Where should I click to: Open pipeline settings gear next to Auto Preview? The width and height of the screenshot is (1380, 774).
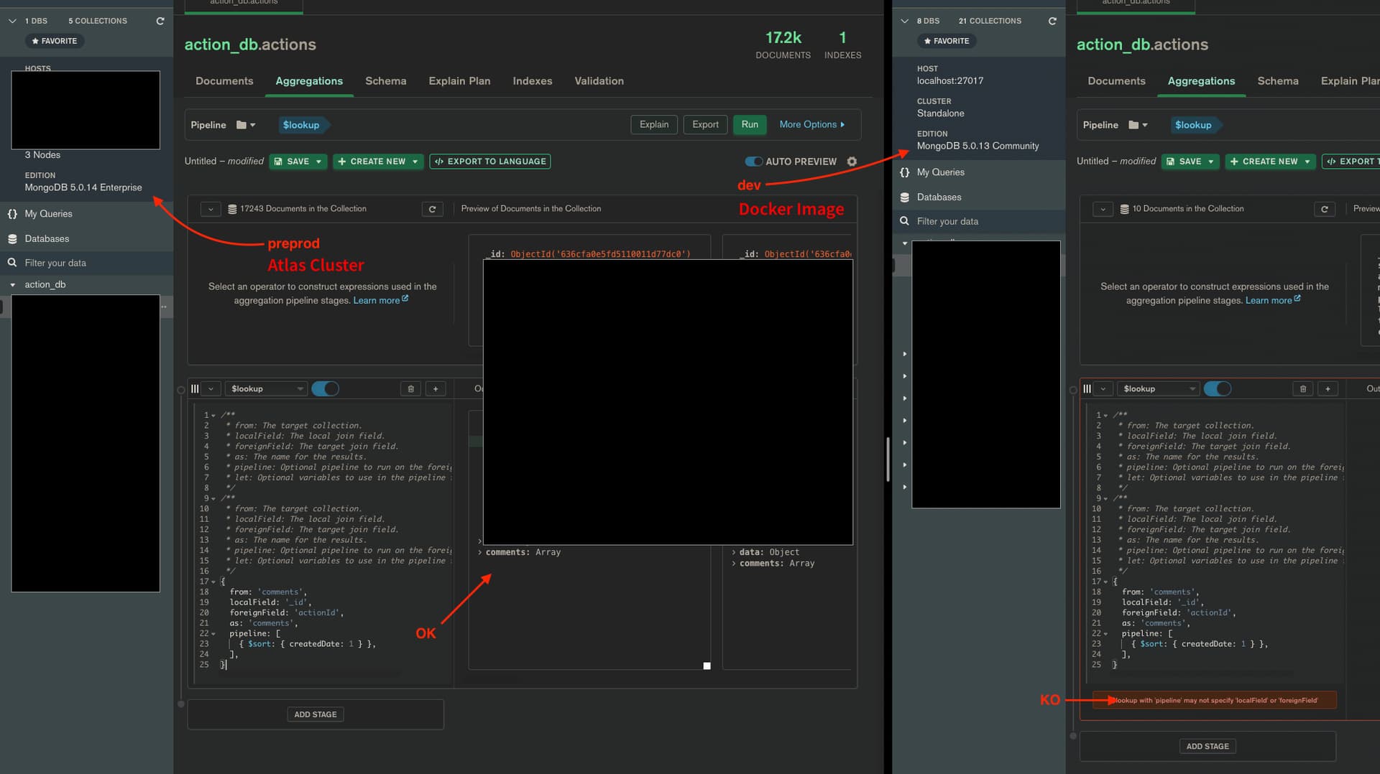(x=852, y=162)
